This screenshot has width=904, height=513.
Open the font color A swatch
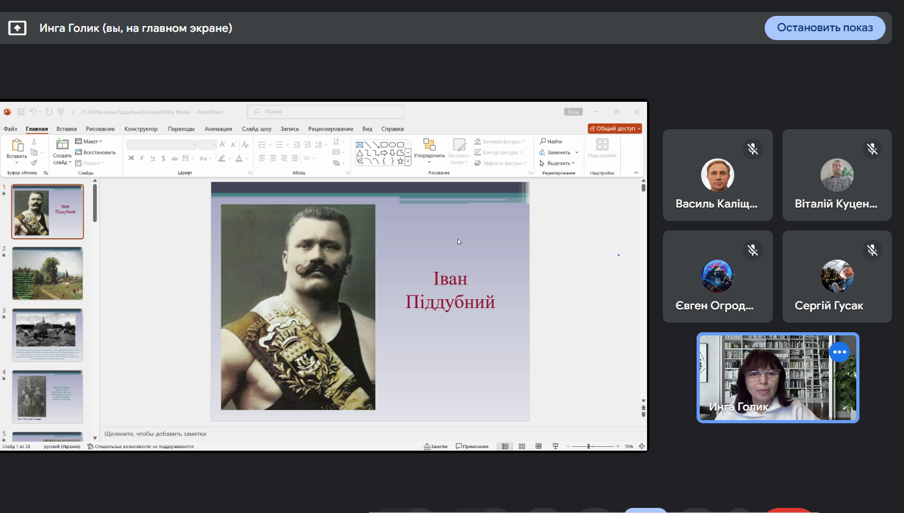pos(239,158)
